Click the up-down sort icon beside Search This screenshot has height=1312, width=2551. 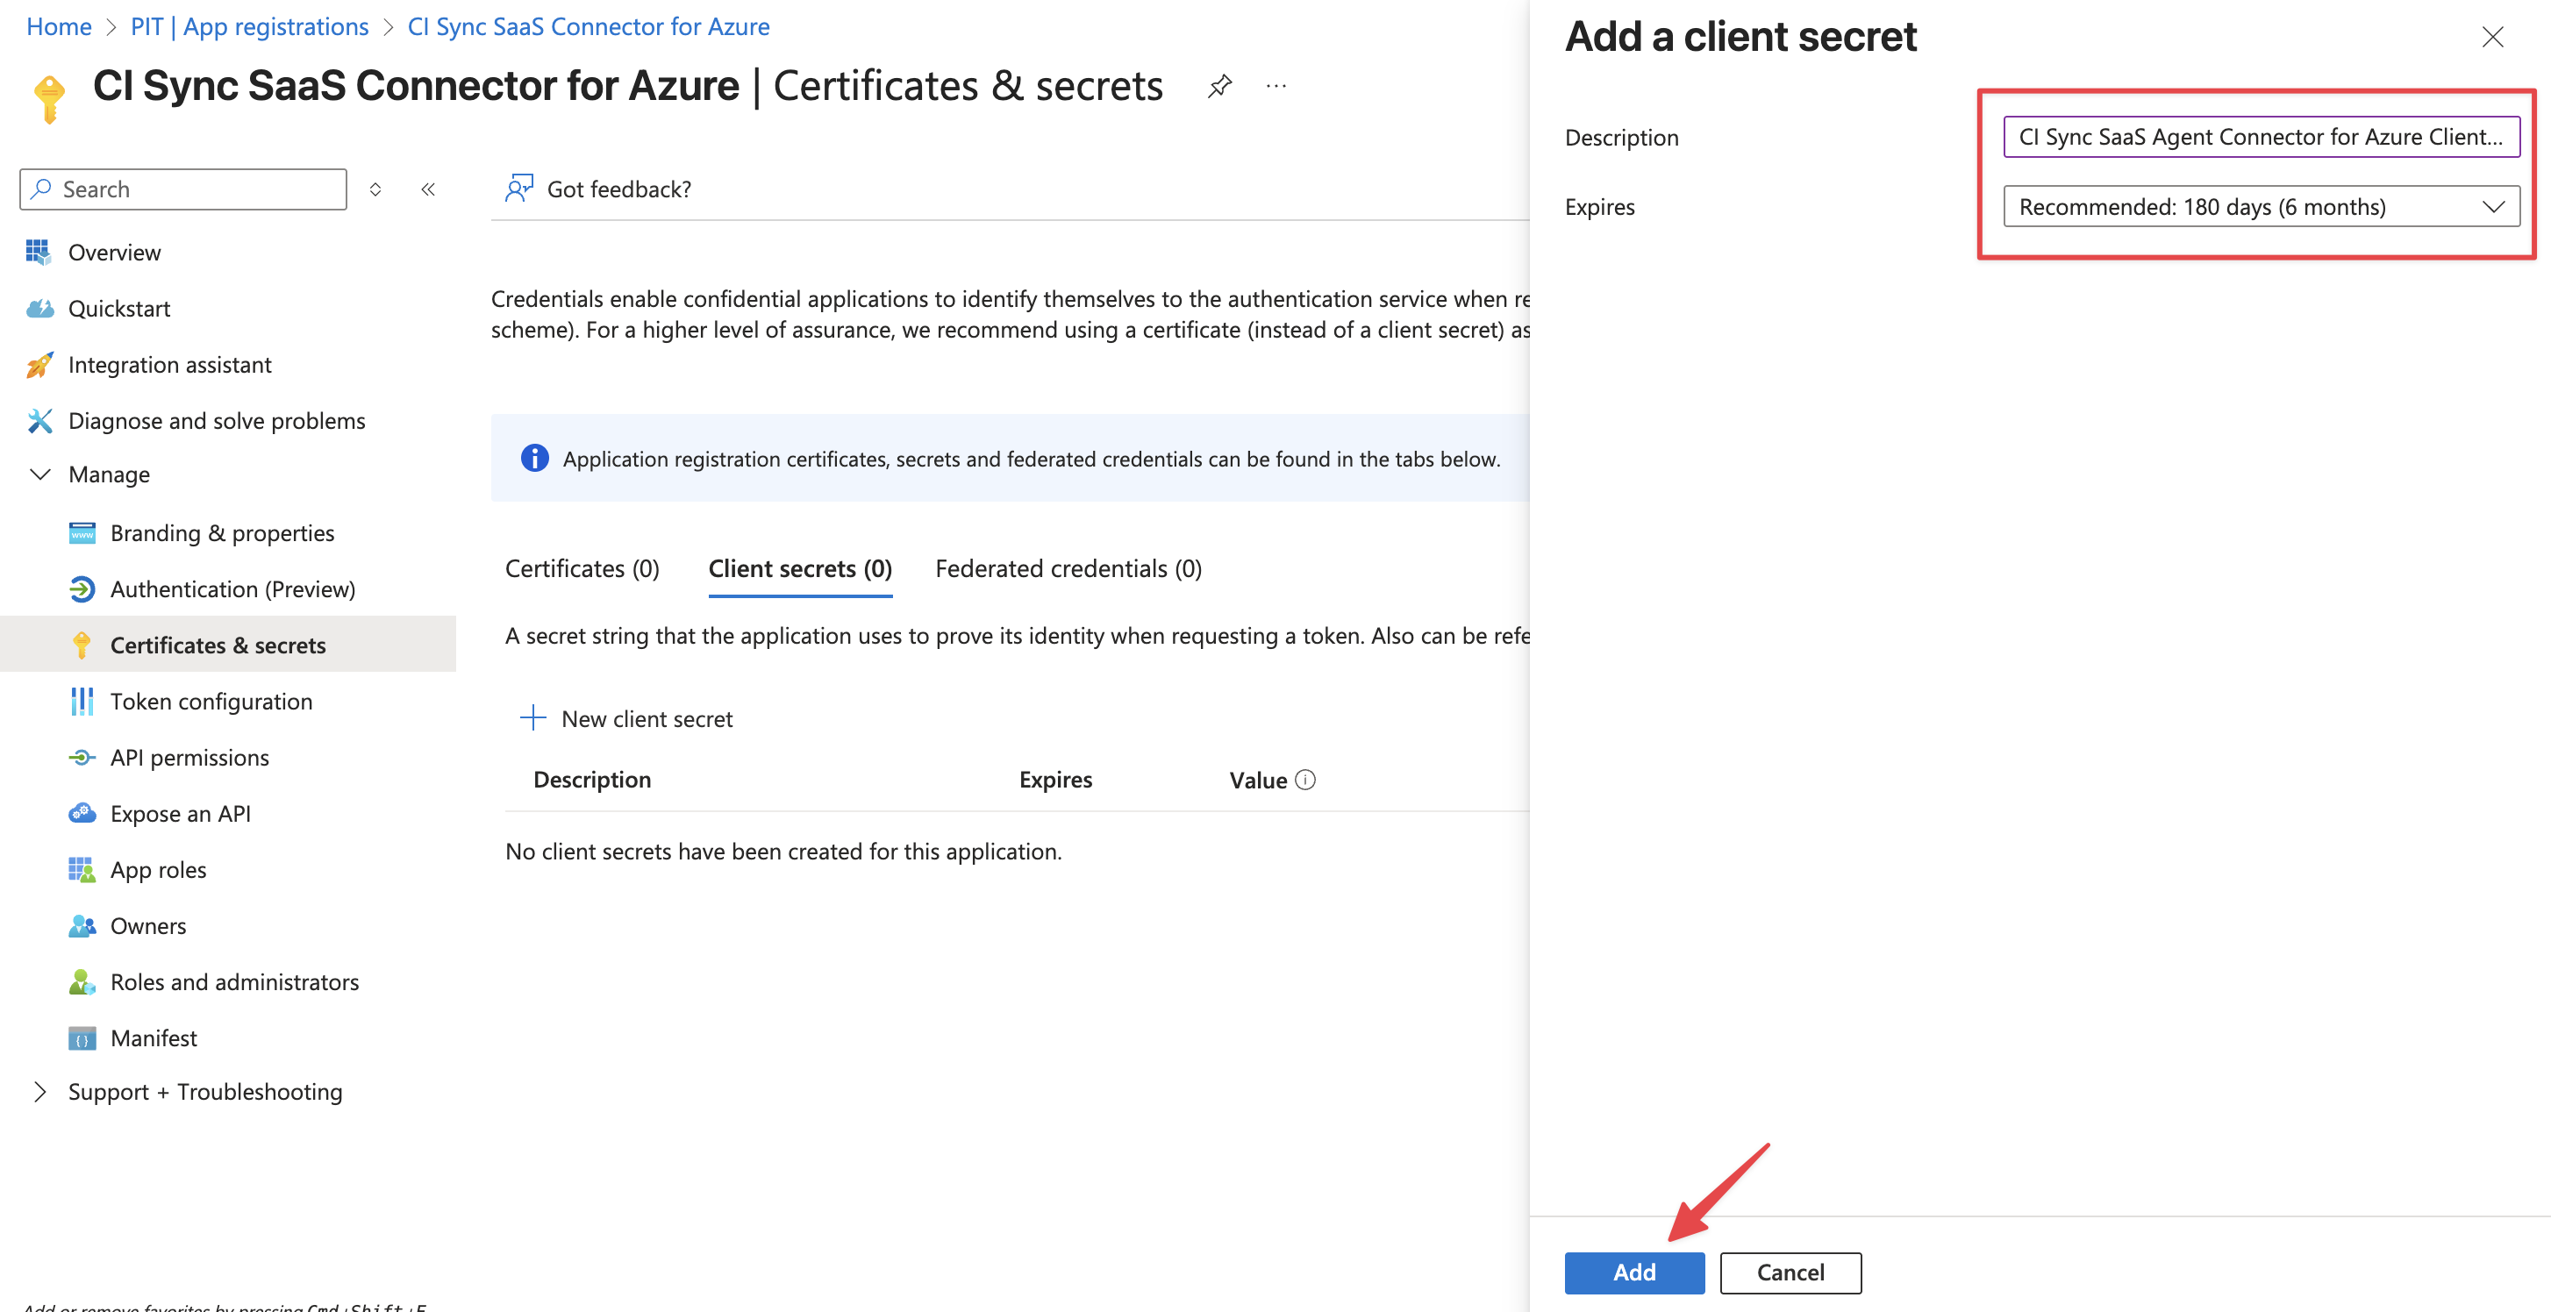click(375, 189)
